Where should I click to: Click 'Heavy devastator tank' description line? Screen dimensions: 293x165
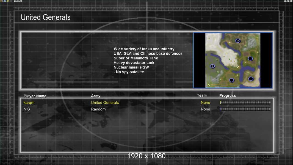click(134, 63)
